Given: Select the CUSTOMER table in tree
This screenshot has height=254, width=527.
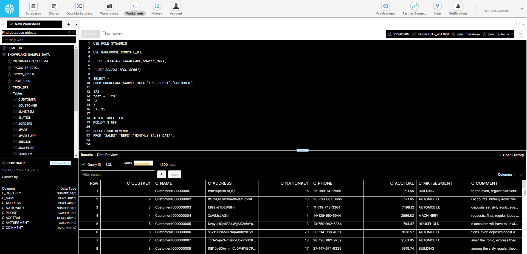Looking at the screenshot, I should coord(27,99).
